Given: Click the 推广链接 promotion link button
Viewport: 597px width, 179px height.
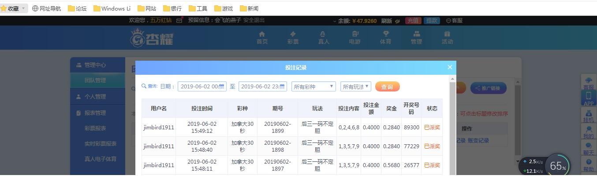Looking at the screenshot, I should [x=488, y=88].
